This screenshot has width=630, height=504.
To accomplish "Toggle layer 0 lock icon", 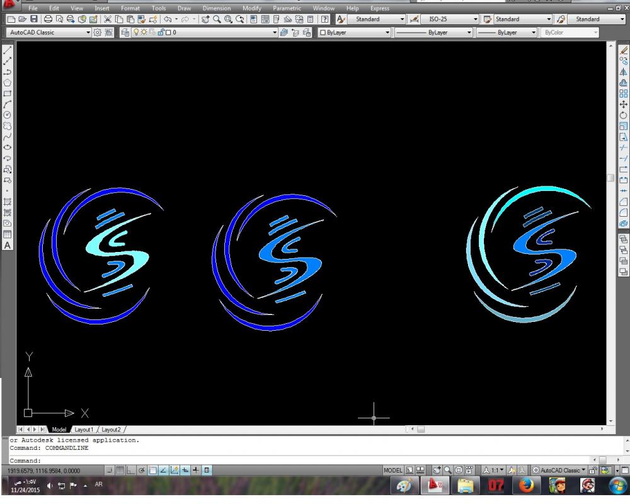I will coord(161,32).
